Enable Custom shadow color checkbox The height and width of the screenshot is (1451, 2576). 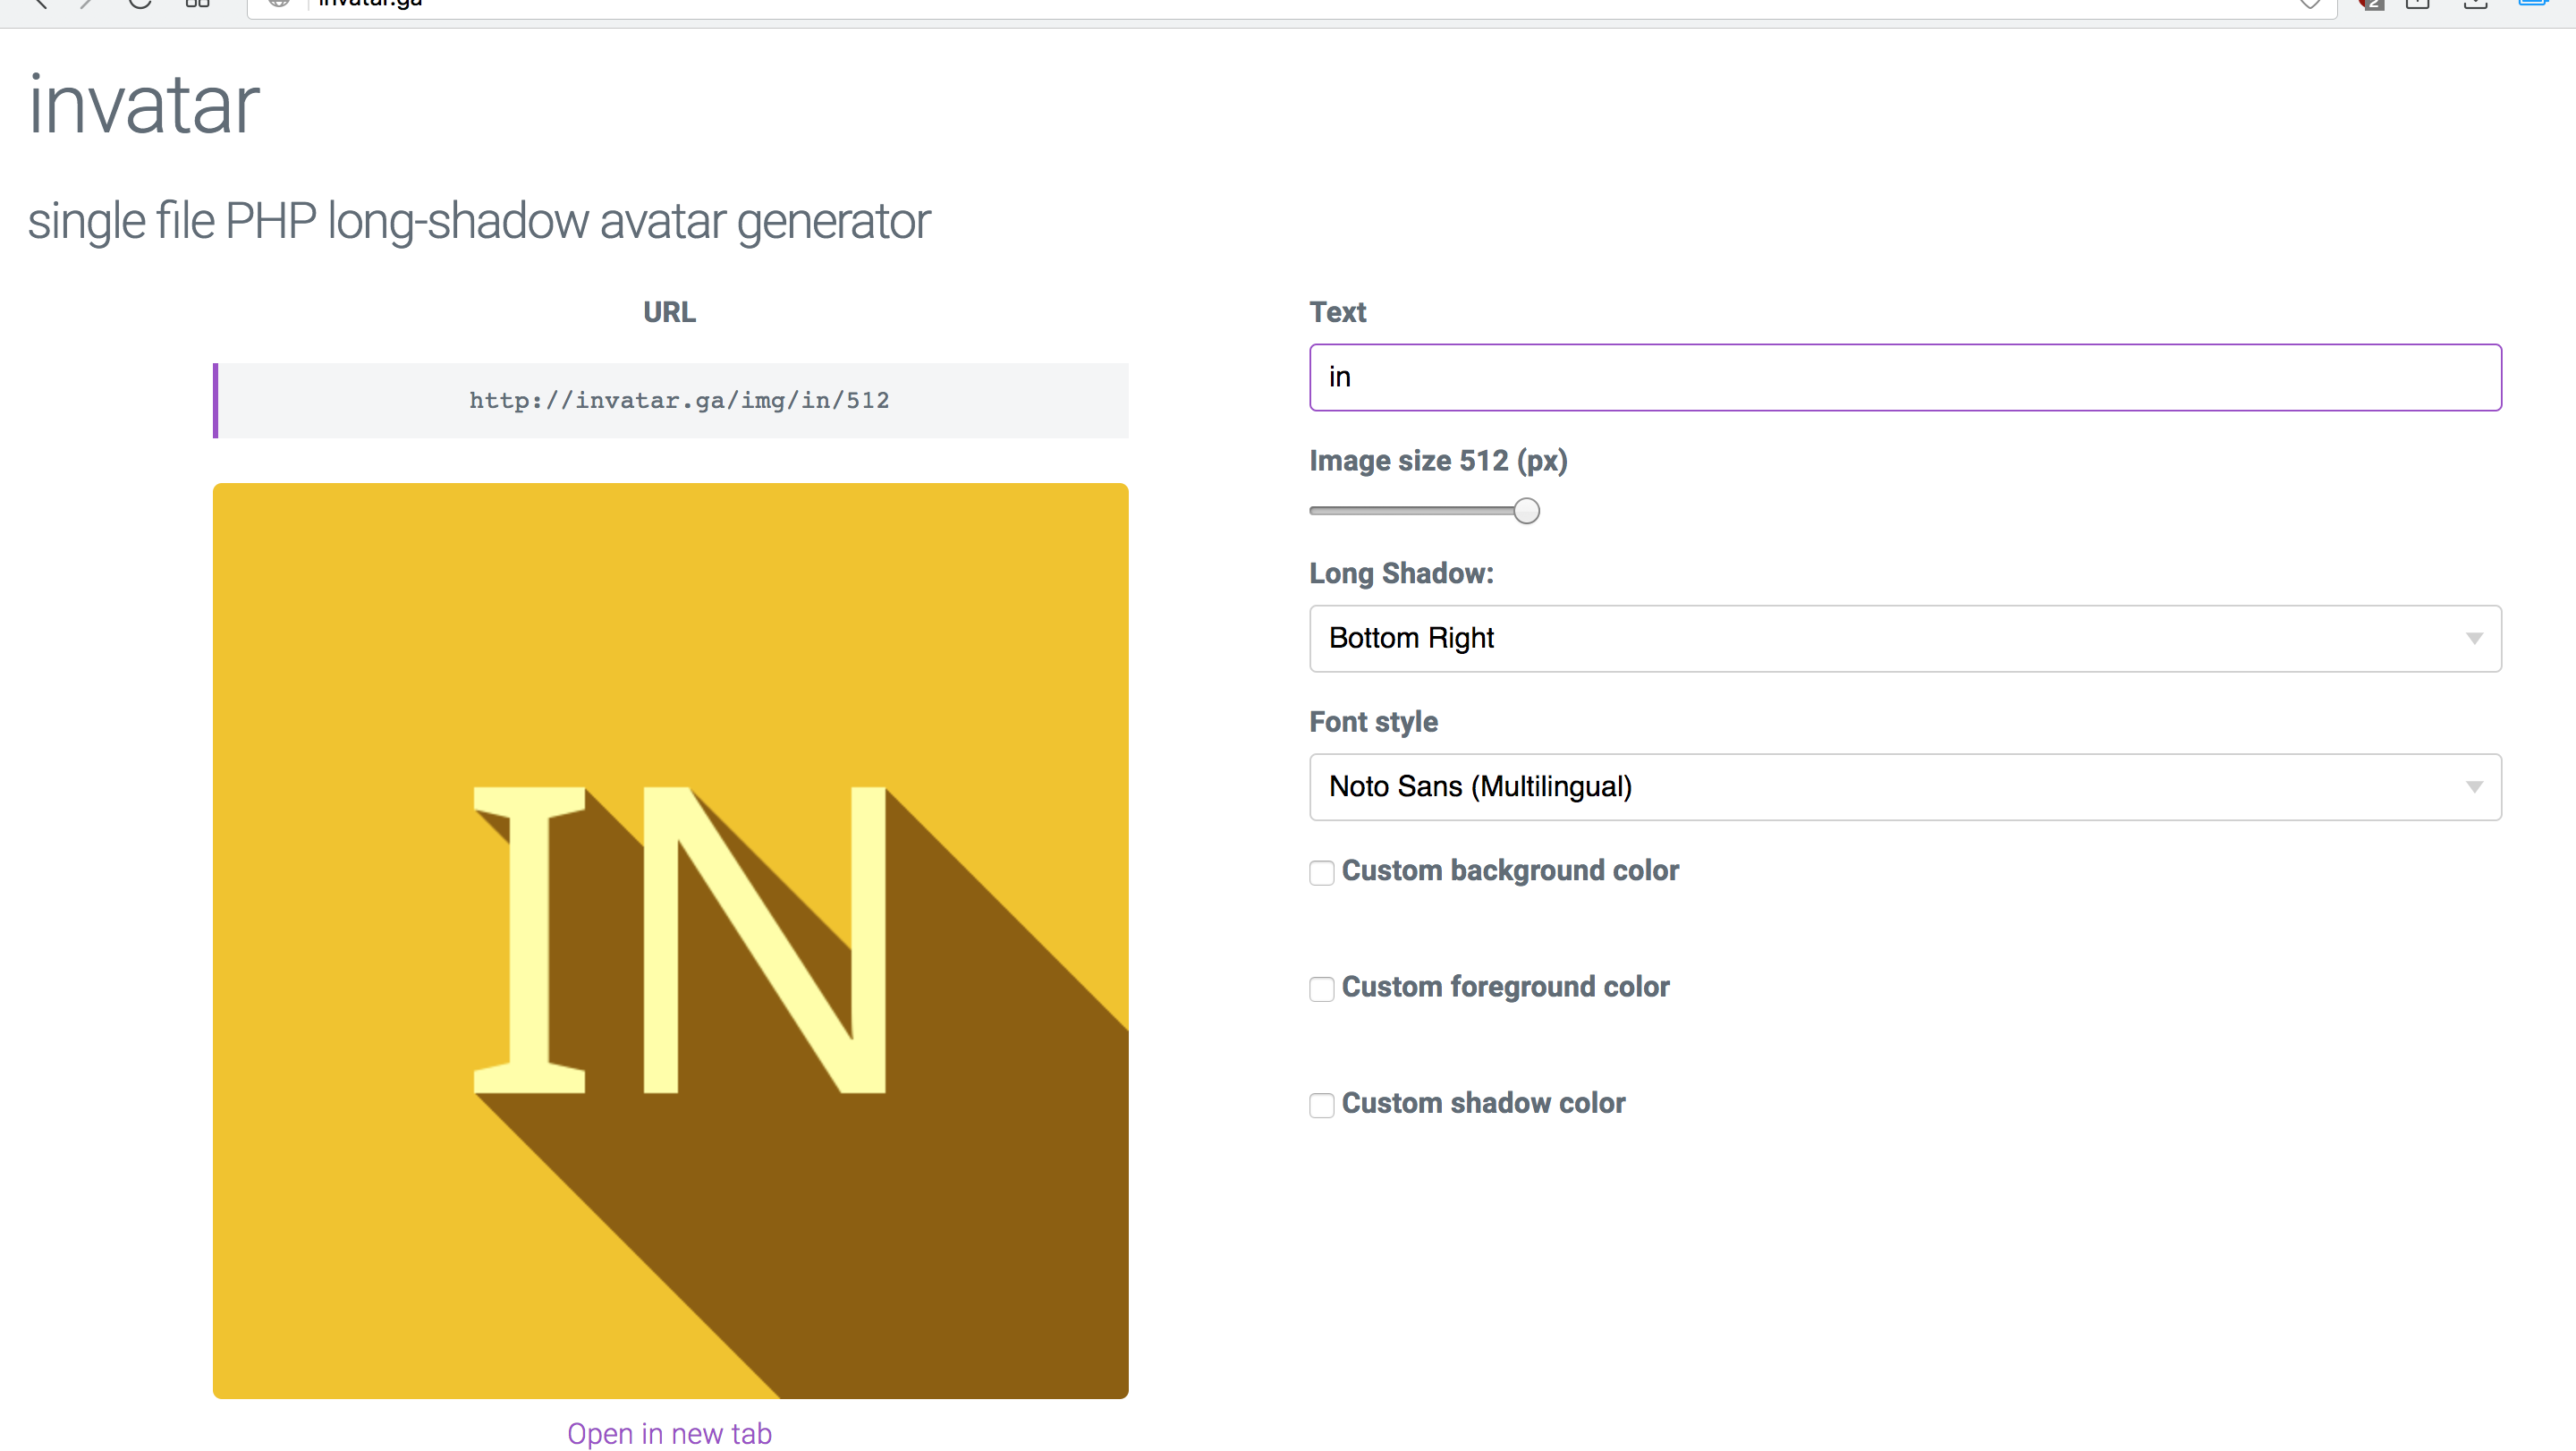point(1321,1105)
